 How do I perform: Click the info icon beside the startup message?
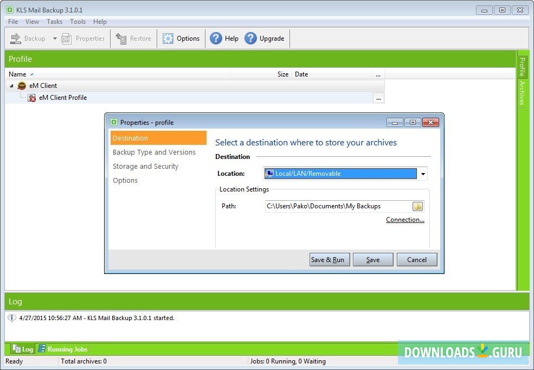11,318
